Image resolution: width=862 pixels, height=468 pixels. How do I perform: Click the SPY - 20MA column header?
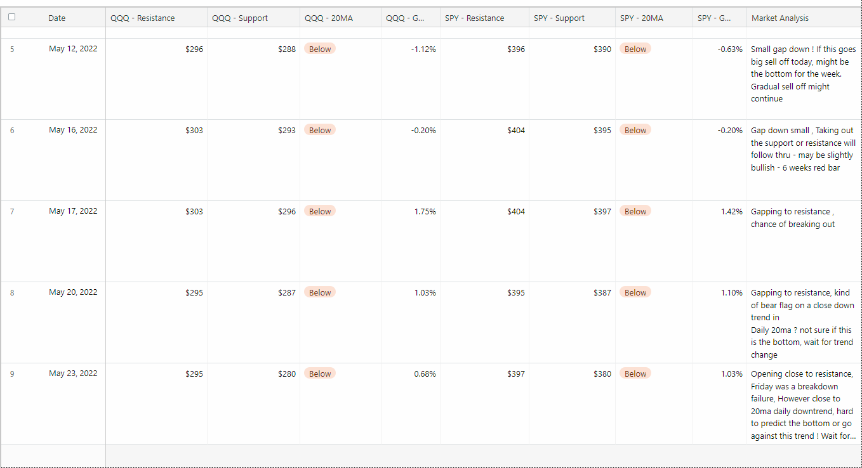pos(642,18)
